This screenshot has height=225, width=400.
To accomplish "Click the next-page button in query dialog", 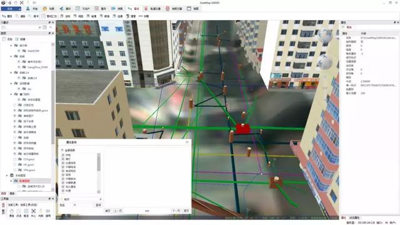I will coord(176,211).
